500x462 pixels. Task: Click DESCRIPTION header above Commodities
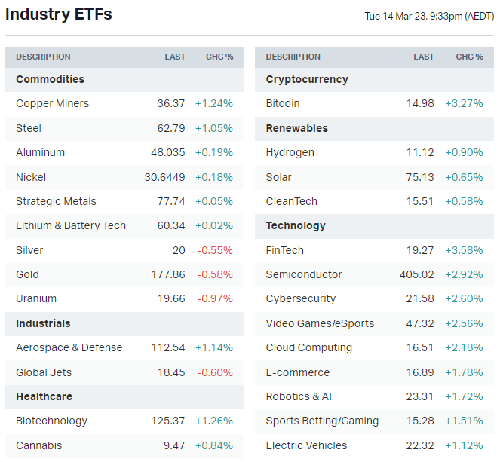43,57
